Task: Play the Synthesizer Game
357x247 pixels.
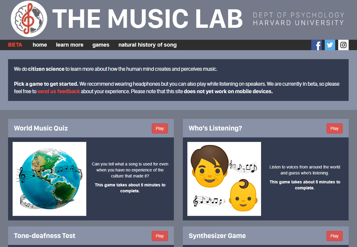Action: pyautogui.click(x=334, y=236)
